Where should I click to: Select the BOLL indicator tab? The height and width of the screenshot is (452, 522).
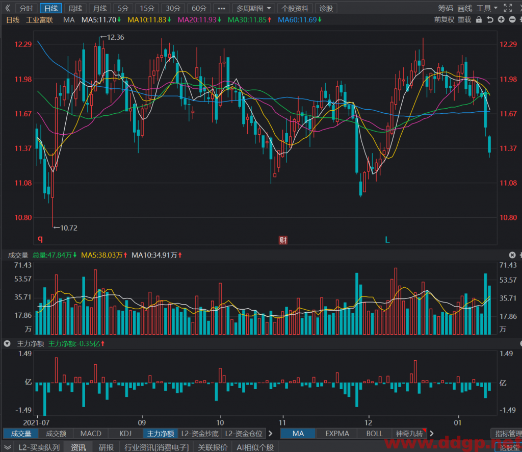(374, 433)
